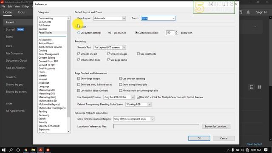Select the General category
Viewport: 272px width, 153px height.
(42, 29)
